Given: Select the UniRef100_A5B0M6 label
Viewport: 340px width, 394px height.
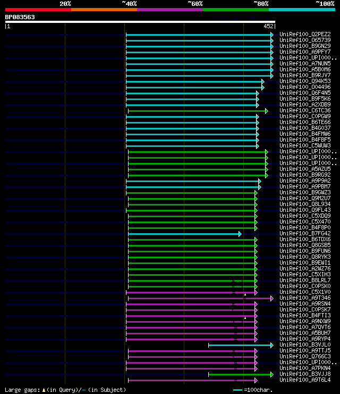Looking at the screenshot, I should coord(305,70).
